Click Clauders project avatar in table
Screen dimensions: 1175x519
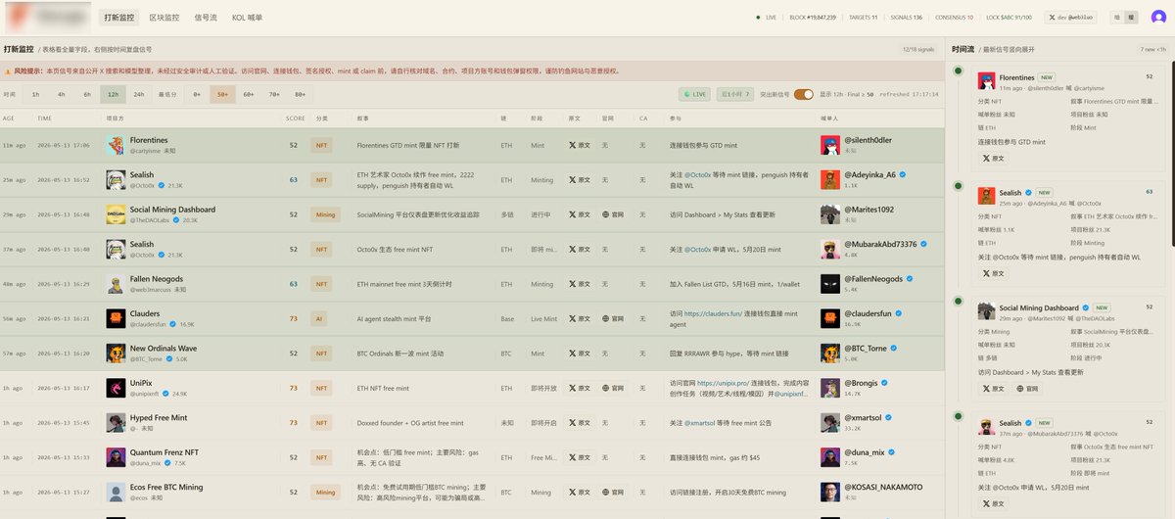pyautogui.click(x=116, y=319)
